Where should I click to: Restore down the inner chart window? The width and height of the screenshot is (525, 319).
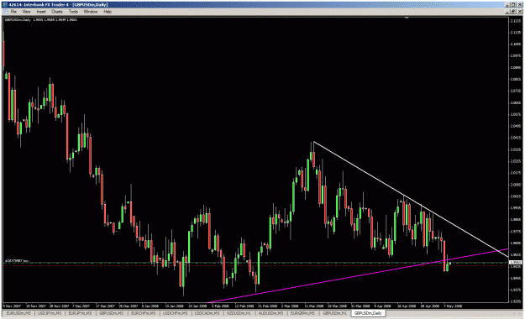513,12
